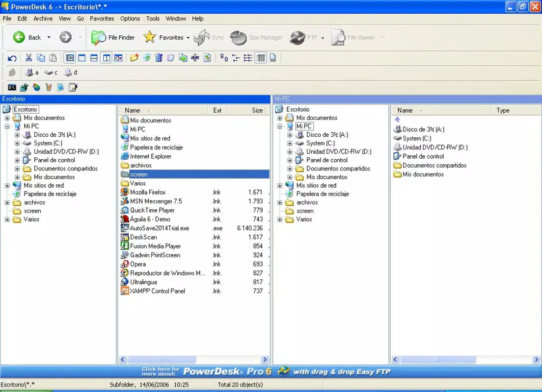The image size is (542, 392).
Task: Open the File Finder tool
Action: (x=113, y=38)
